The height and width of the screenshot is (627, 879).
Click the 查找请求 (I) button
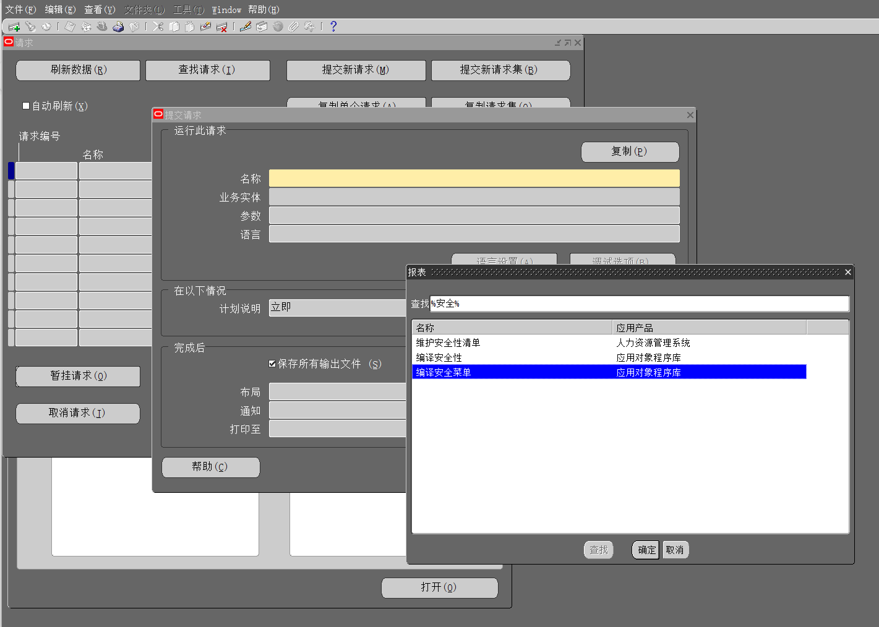pos(208,70)
